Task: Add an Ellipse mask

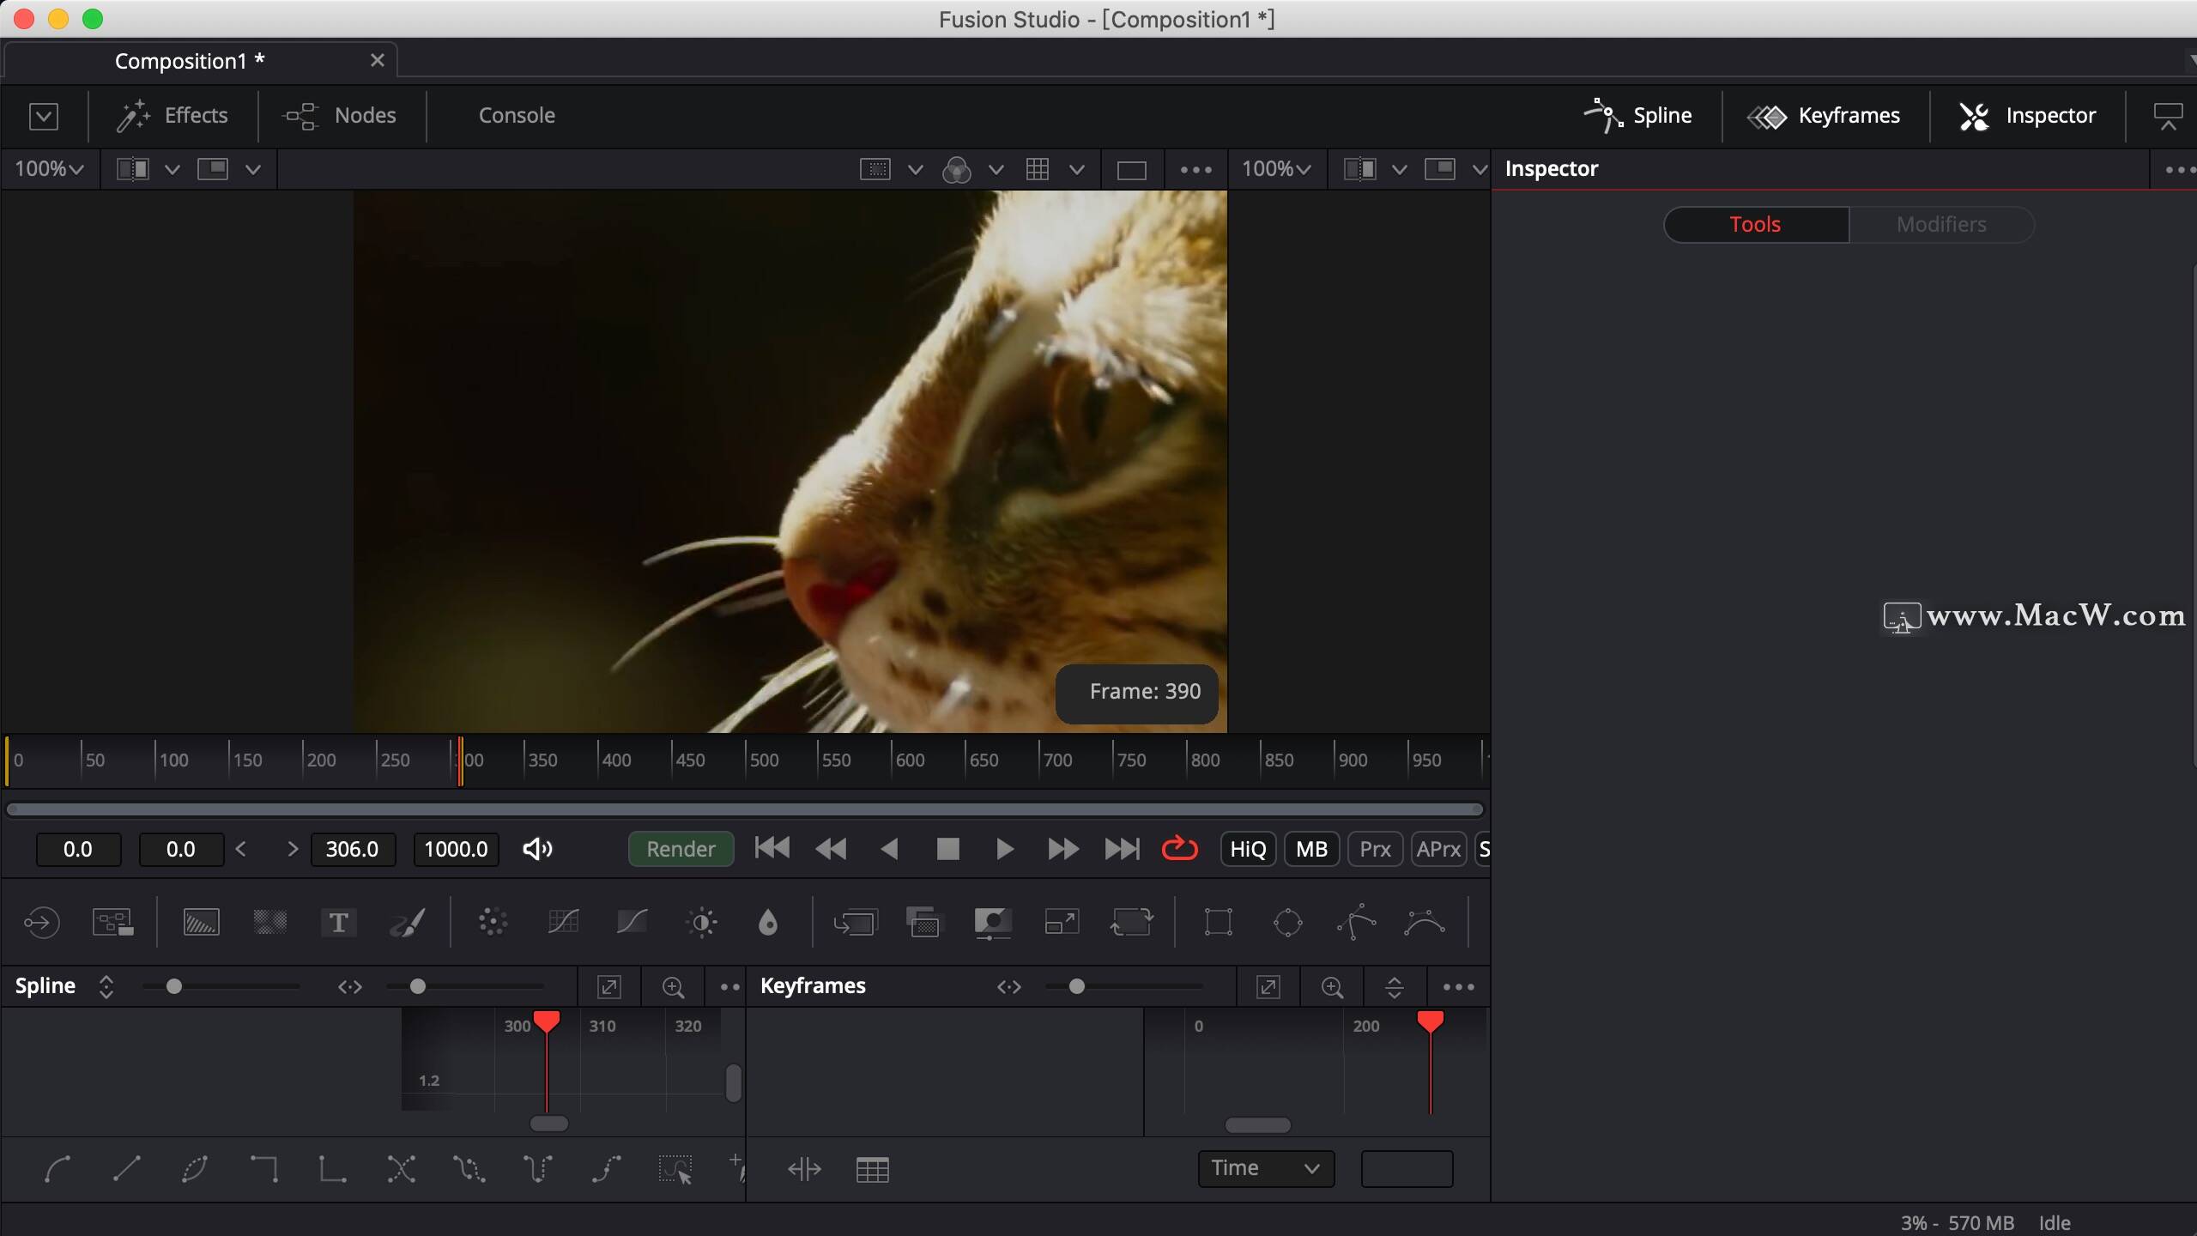Action: [x=1287, y=923]
